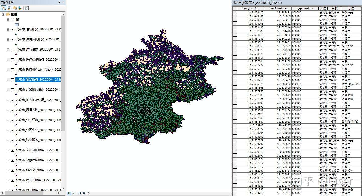
Task: Select List By Visibility icon
Action: click(x=15, y=8)
